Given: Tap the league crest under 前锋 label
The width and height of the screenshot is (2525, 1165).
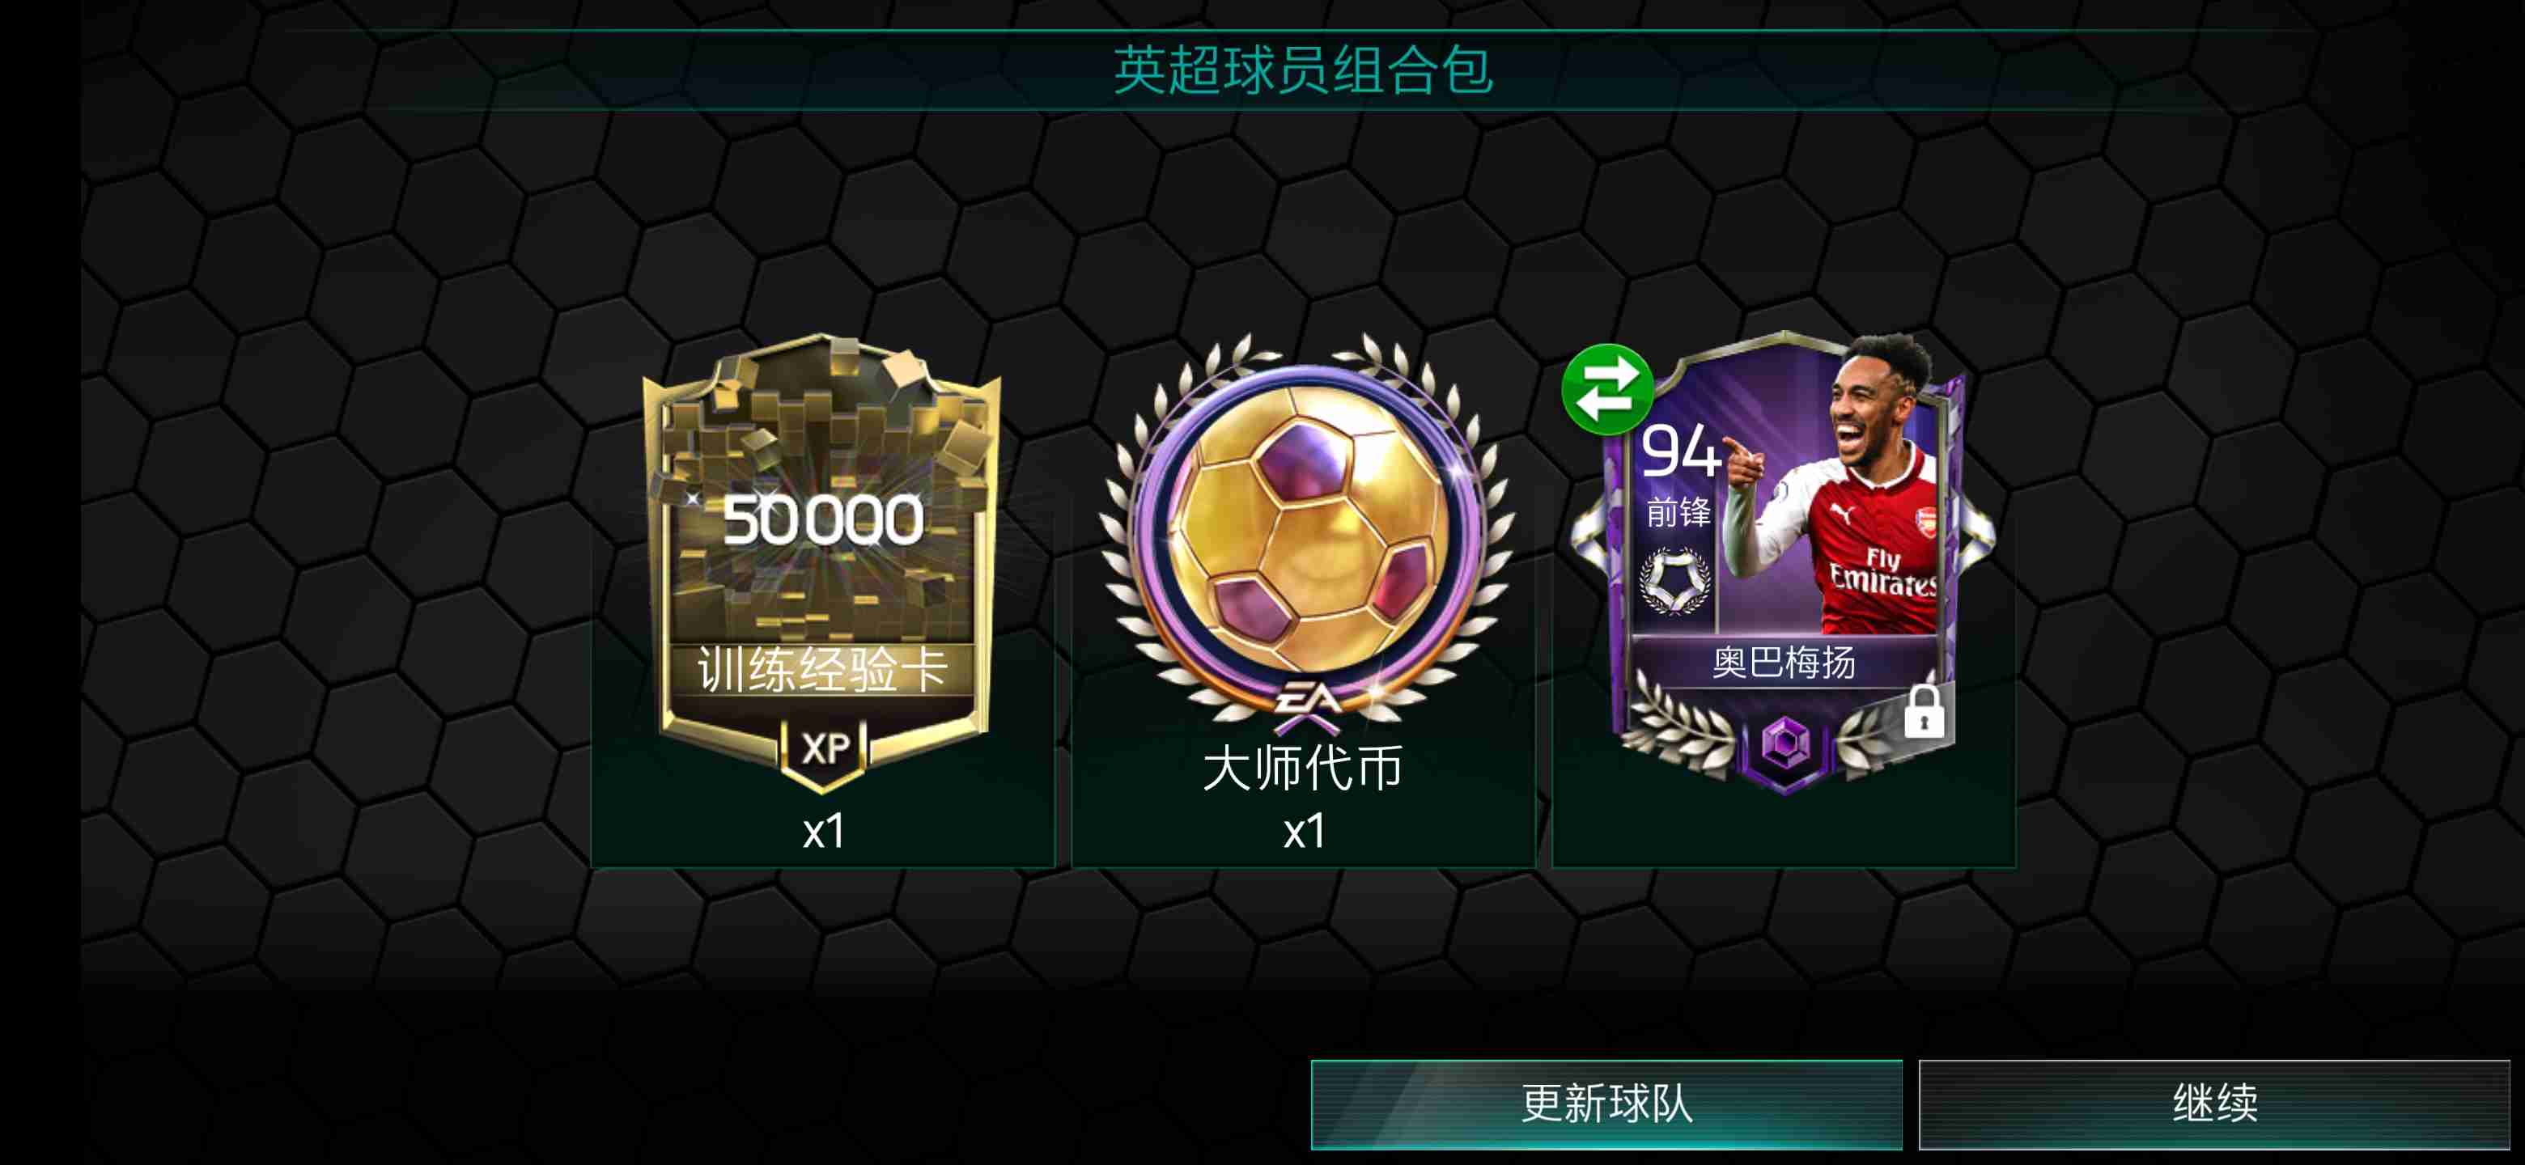Looking at the screenshot, I should (1674, 580).
